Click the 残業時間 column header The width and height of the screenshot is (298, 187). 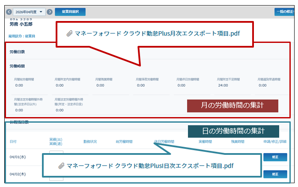pos(238,142)
